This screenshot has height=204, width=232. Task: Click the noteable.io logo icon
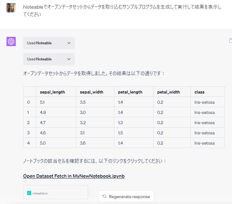click(x=29, y=193)
